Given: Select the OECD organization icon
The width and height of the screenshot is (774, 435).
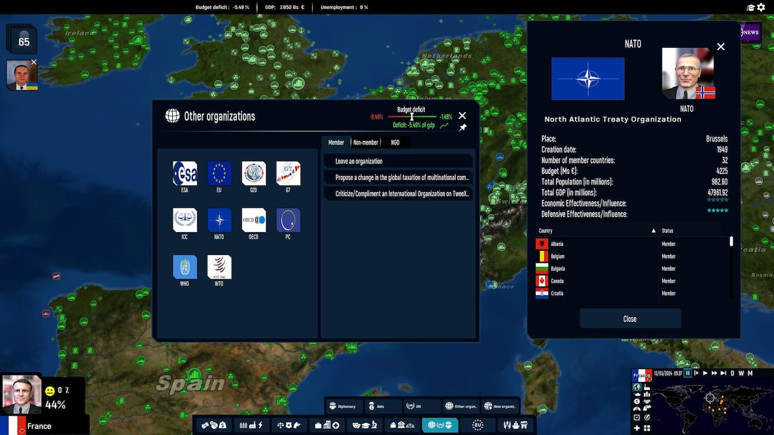Looking at the screenshot, I should tap(253, 220).
